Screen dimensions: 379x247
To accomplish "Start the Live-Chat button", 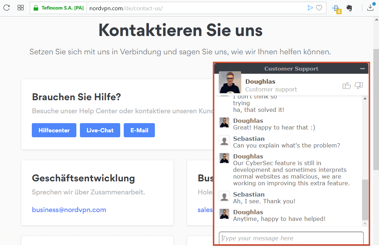I will [x=100, y=130].
